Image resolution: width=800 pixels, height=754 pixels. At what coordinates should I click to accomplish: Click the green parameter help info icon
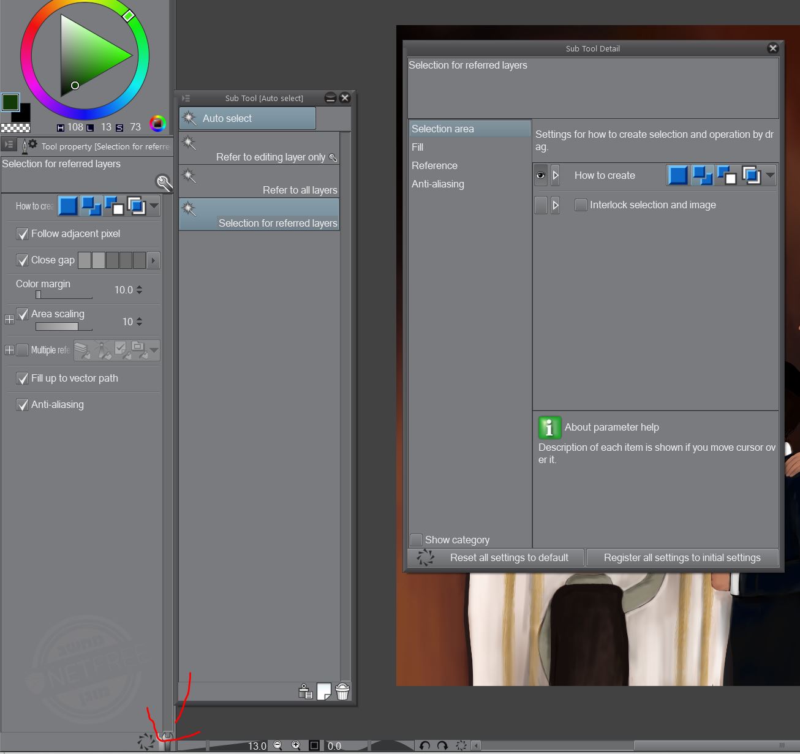pos(549,427)
